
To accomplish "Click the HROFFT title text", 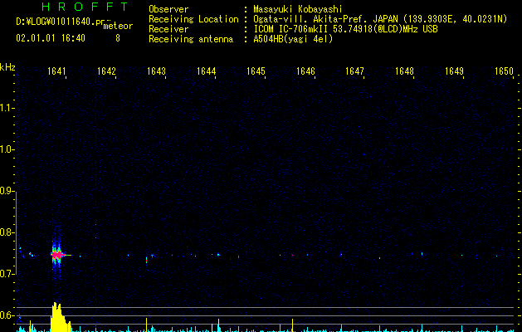I will coord(85,7).
